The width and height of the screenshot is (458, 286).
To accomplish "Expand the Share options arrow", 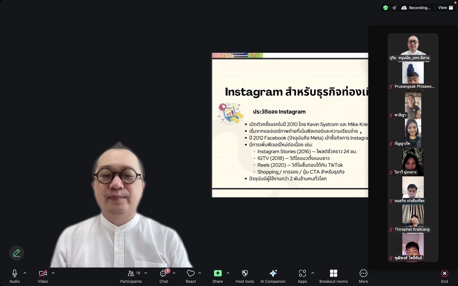I will (x=228, y=273).
